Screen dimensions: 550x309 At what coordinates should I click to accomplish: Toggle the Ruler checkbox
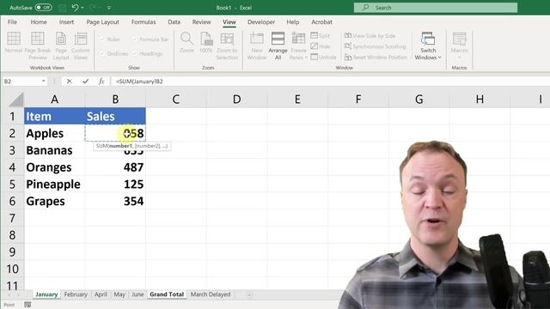tap(102, 39)
